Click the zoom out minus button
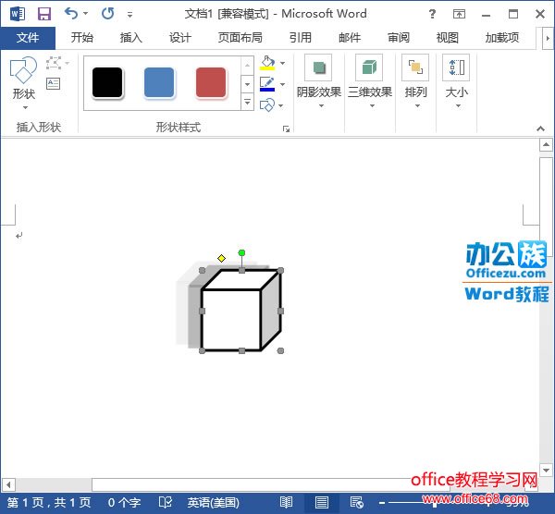555x514 pixels. [x=381, y=503]
